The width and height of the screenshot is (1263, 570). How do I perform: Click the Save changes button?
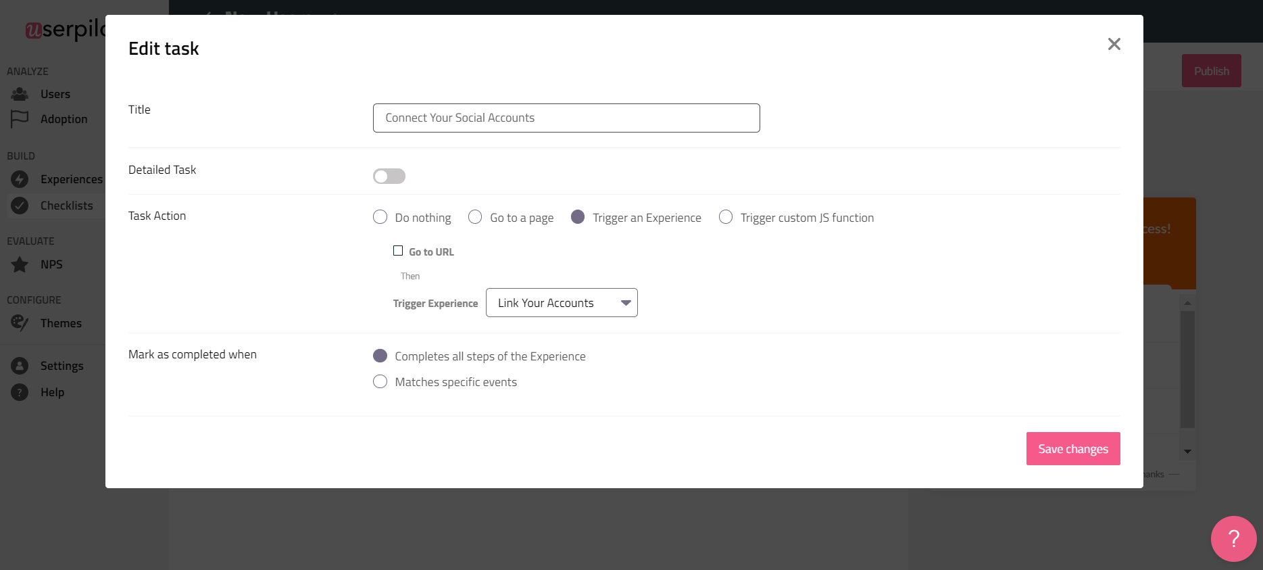[x=1073, y=449]
